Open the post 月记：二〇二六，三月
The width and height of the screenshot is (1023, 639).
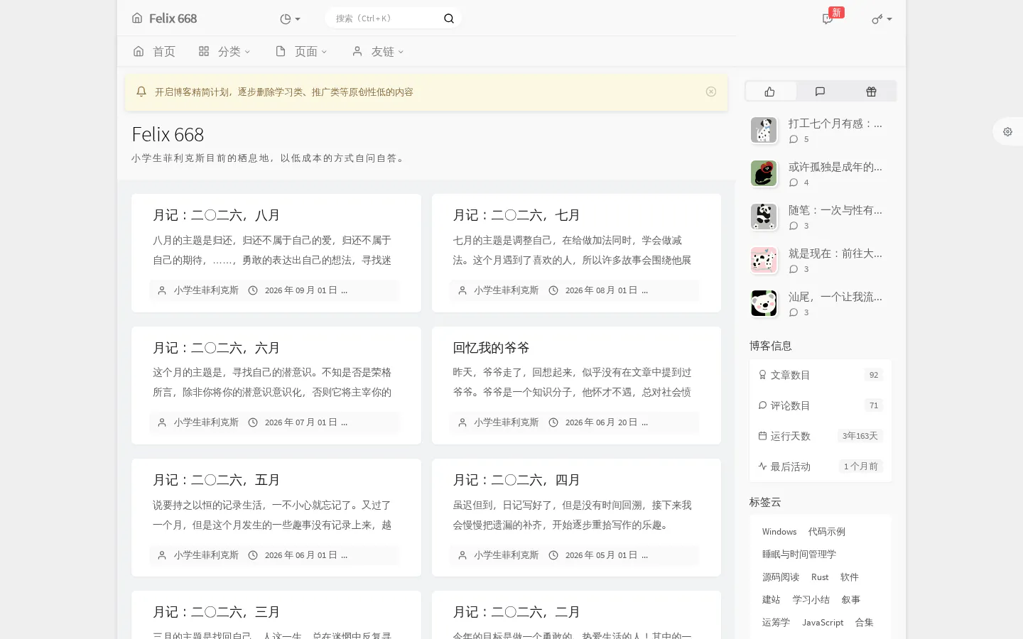pyautogui.click(x=217, y=612)
